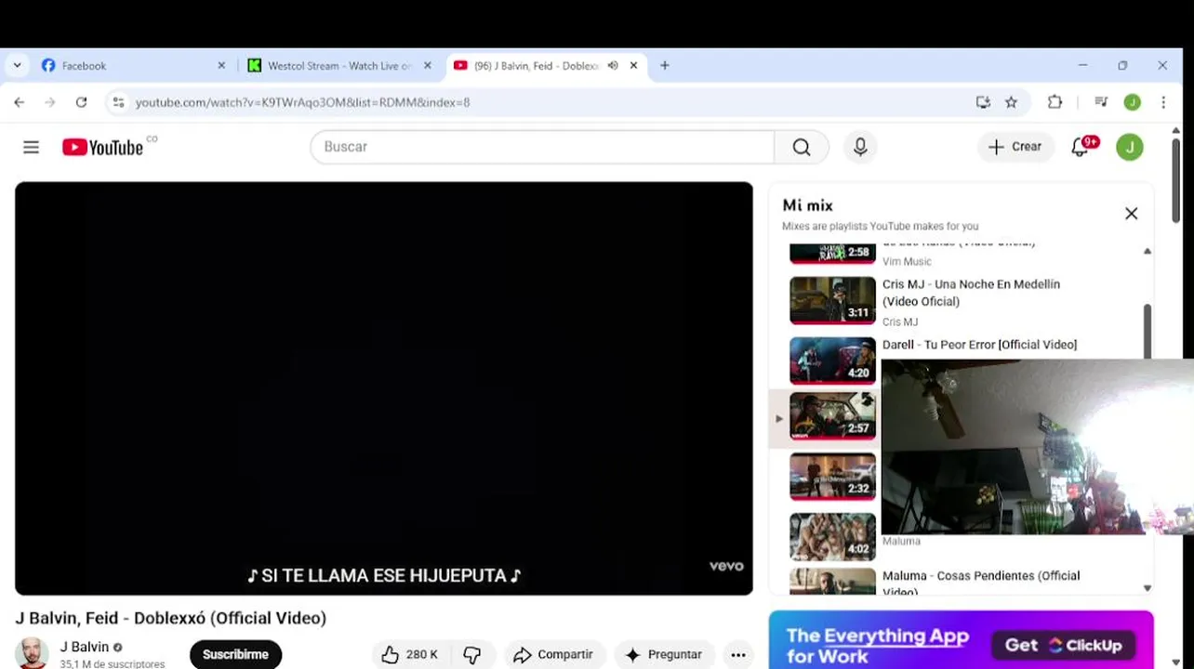Go to YouTube home via logo
The image size is (1194, 669).
tap(102, 147)
